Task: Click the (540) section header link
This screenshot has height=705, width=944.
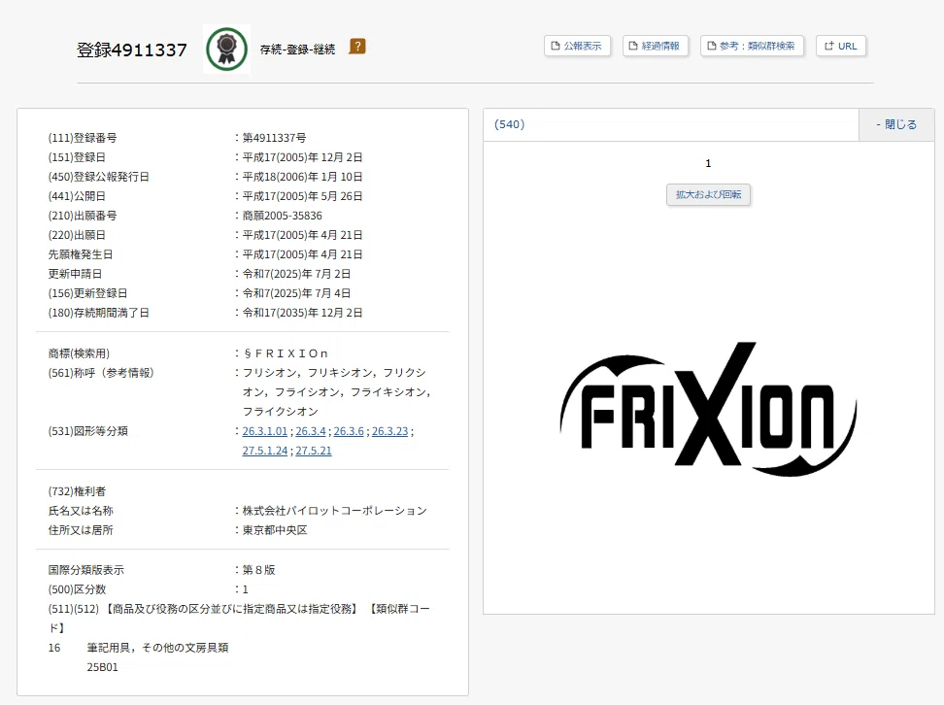Action: pyautogui.click(x=510, y=124)
